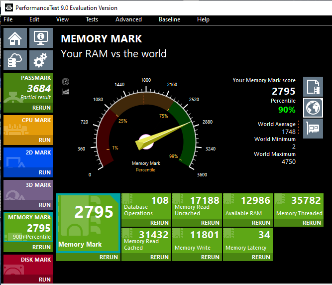Image resolution: width=332 pixels, height=285 pixels.
Task: Switch to gauge view icon
Action: pos(66,82)
